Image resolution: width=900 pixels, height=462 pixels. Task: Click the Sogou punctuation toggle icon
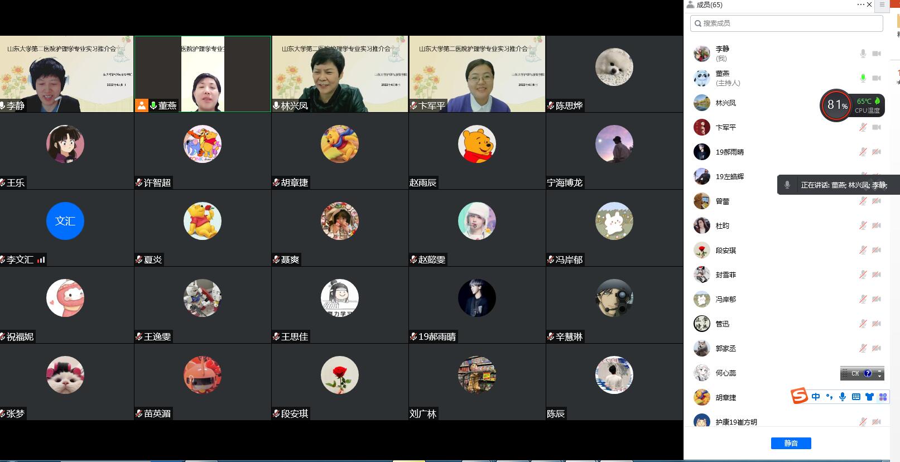[830, 397]
